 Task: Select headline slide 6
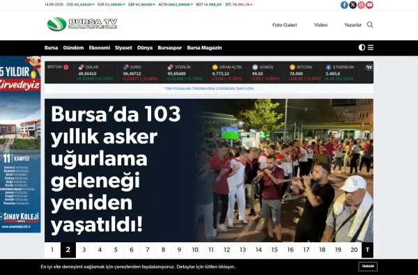[x=132, y=250]
